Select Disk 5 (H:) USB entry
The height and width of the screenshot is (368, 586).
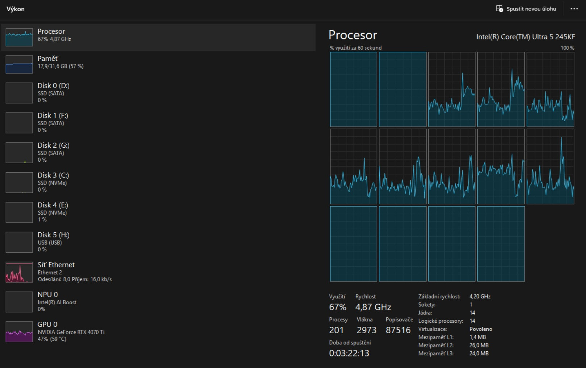[x=158, y=242]
